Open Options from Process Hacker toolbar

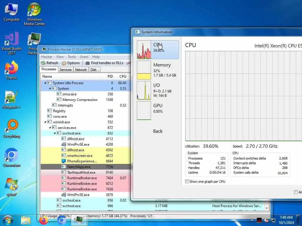click(x=70, y=63)
